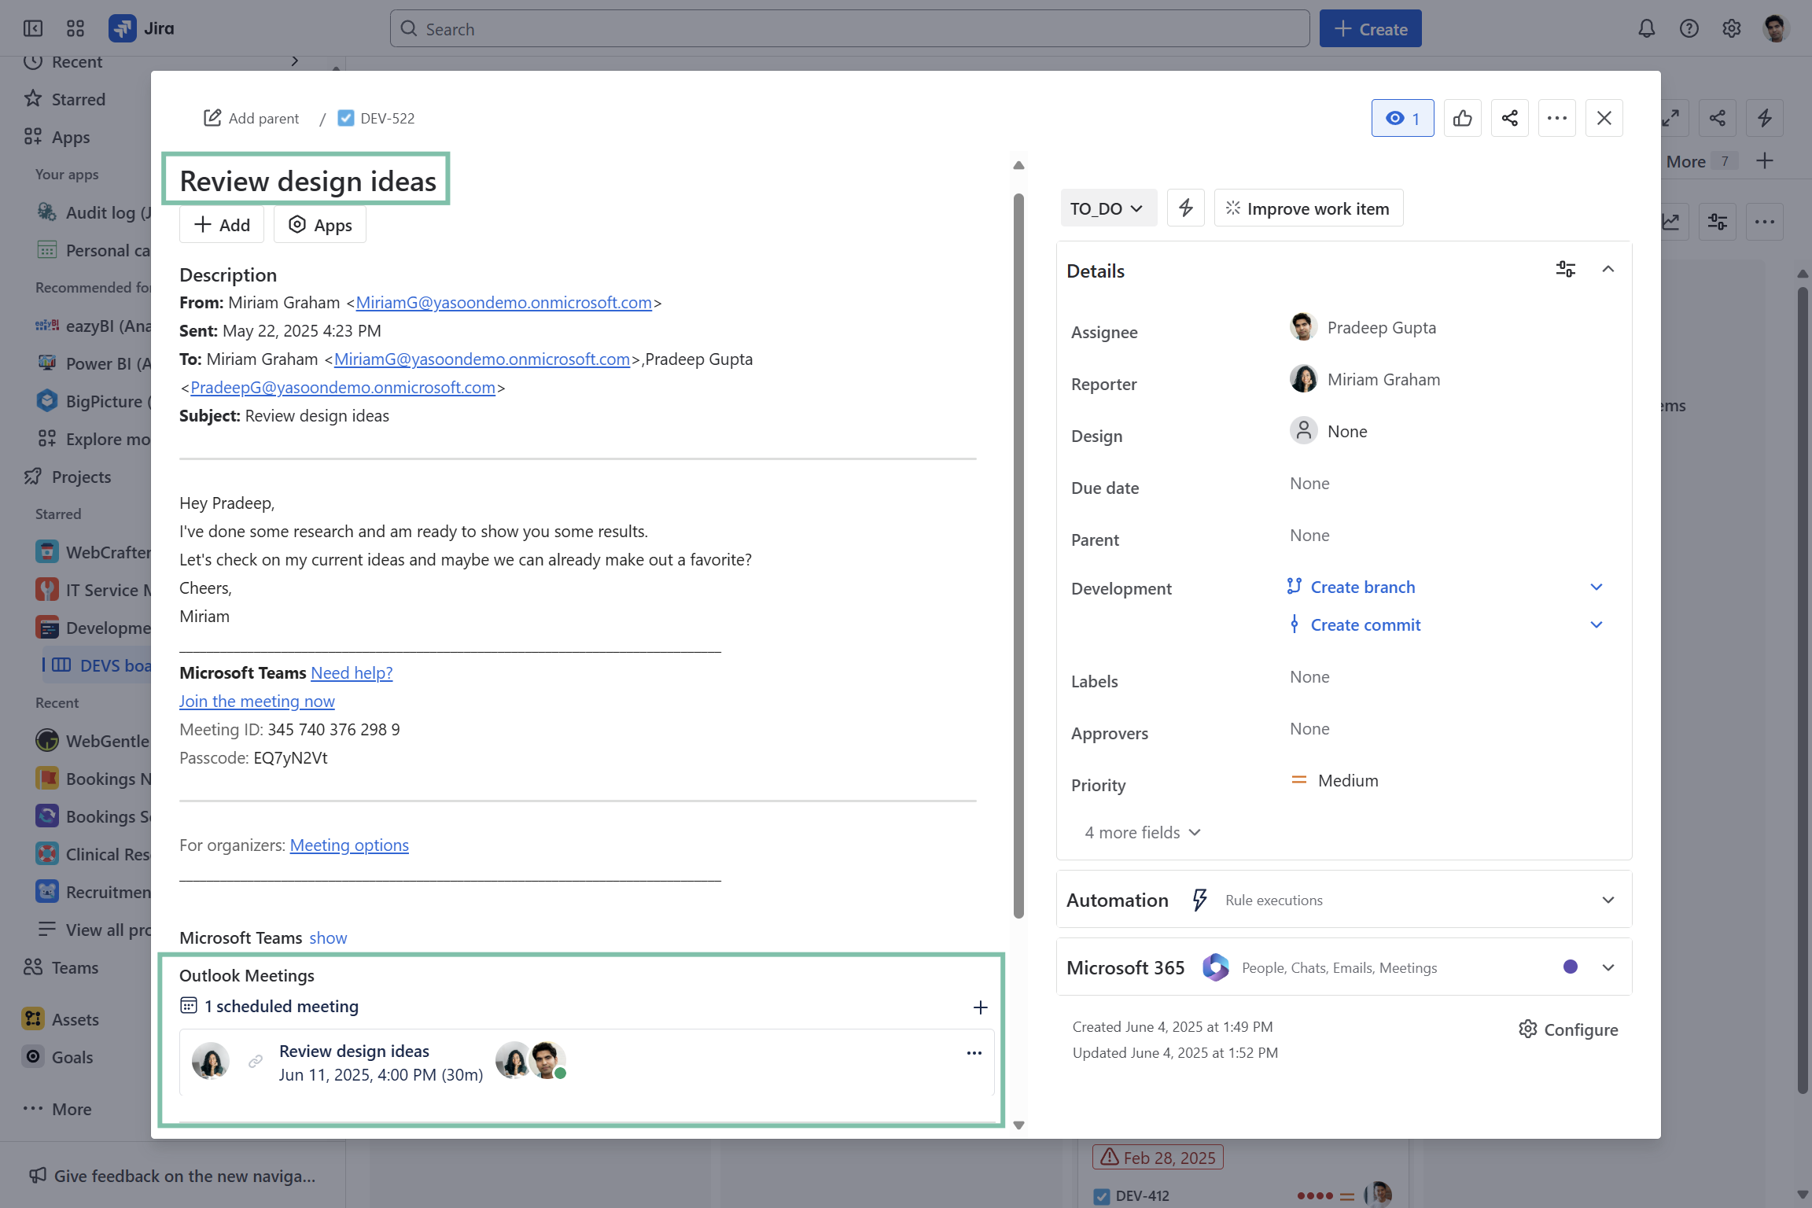
Task: Expand the Microsoft 365 panel
Action: point(1608,967)
